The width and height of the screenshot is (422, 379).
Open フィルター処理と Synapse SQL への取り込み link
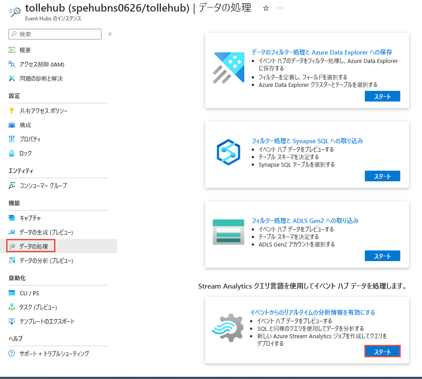tap(307, 141)
